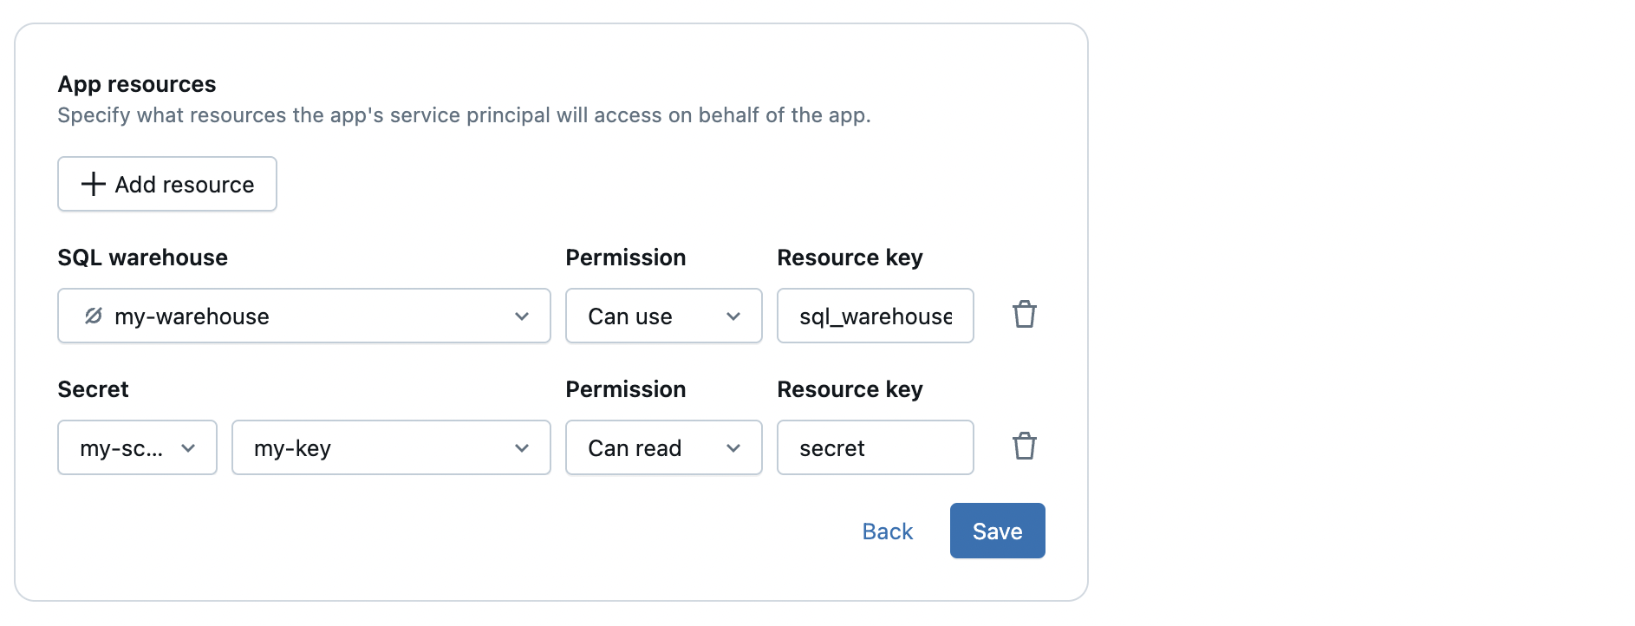The image size is (1635, 626).
Task: Open the my-sc... secret scope dropdown
Action: [x=136, y=447]
